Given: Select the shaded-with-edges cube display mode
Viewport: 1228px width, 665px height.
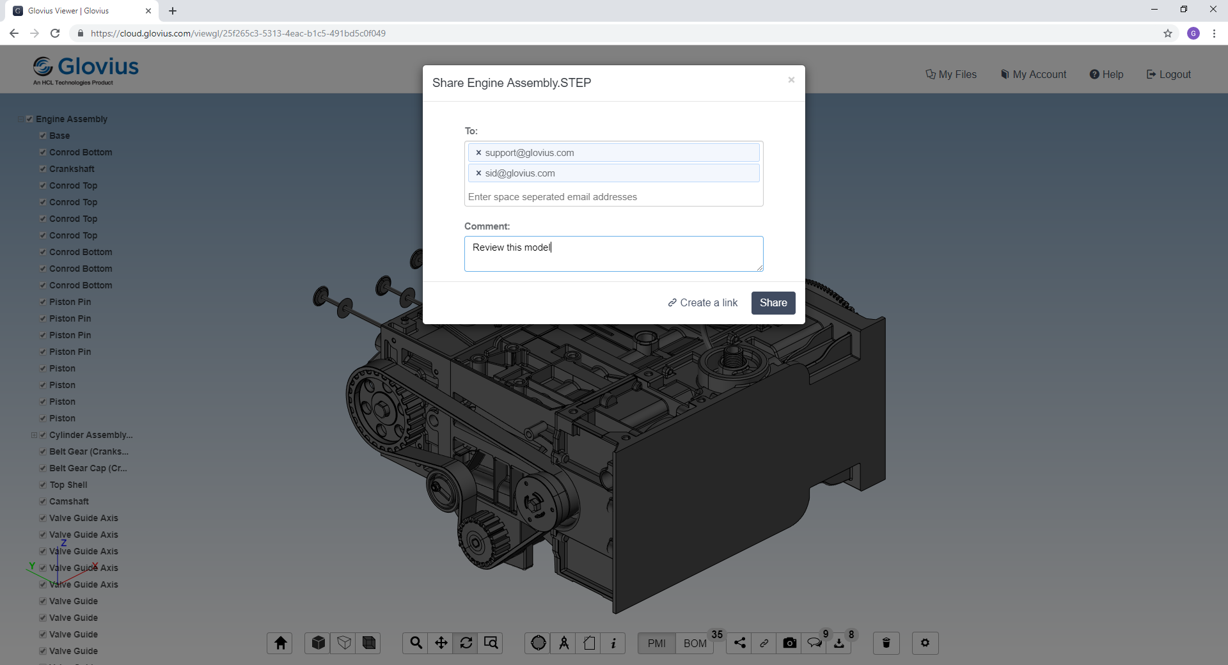Looking at the screenshot, I should pos(368,643).
